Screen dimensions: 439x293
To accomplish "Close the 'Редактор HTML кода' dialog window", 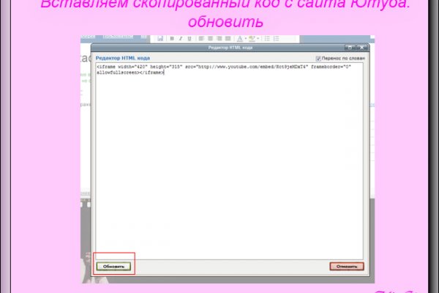I will [x=360, y=47].
